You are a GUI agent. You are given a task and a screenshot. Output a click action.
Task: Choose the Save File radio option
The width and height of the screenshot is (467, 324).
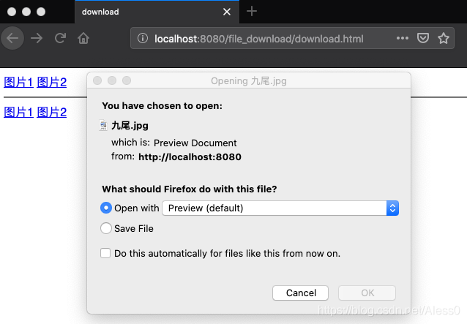click(x=106, y=228)
